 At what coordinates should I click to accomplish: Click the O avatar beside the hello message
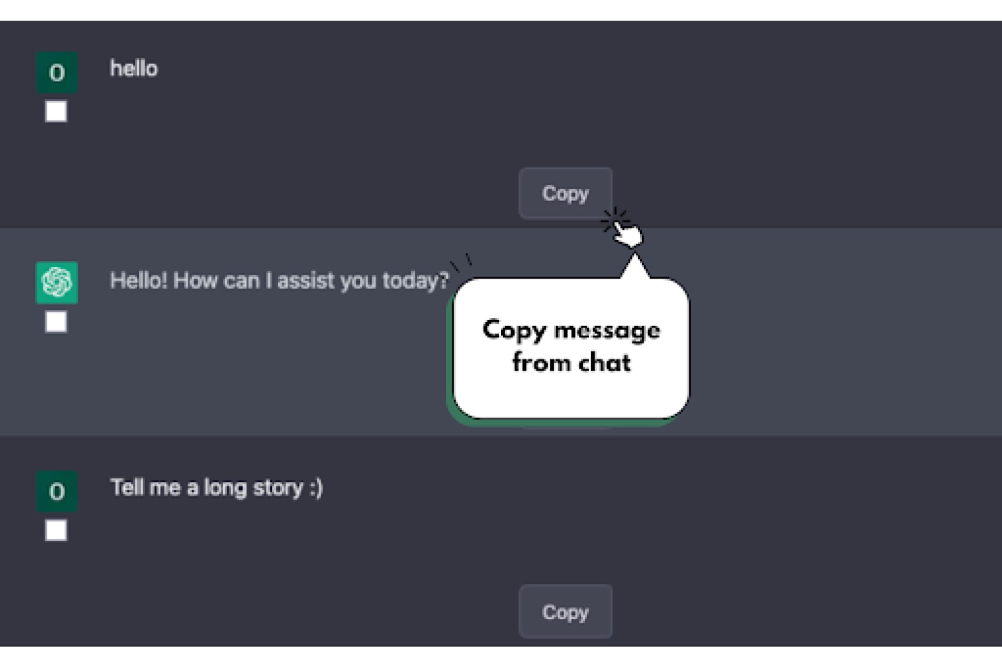point(57,72)
